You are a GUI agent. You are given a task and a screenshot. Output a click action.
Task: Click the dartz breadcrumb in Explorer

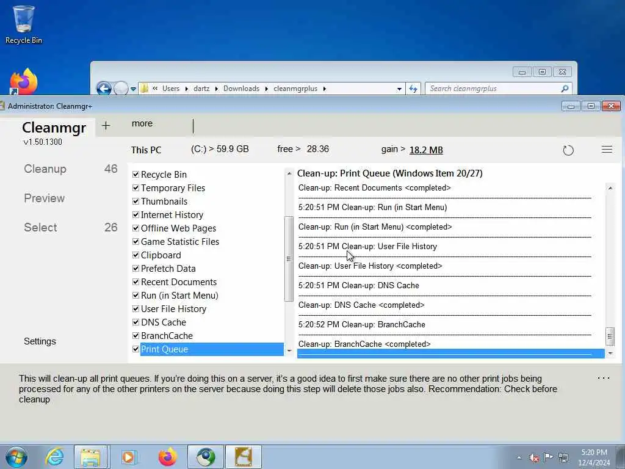pyautogui.click(x=201, y=89)
